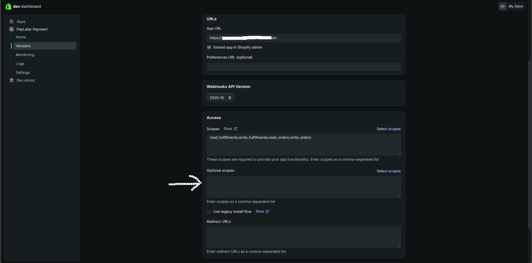532x263 pixels.
Task: Open external link icon beside legacy flow Docs
Action: coord(267,211)
